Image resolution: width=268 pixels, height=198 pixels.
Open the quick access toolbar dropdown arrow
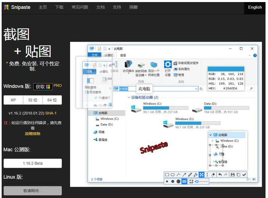coord(109,49)
